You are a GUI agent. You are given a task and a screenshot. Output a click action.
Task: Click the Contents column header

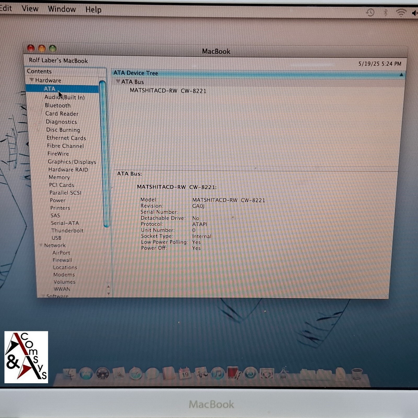click(66, 71)
